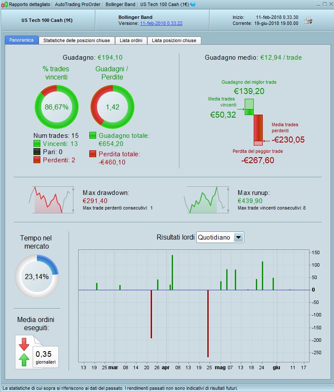The image size is (334, 392).
Task: Click the best/worst trade bar graphic
Action: (253, 122)
